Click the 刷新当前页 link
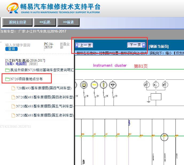The width and height of the screenshot is (184, 165). [159, 46]
